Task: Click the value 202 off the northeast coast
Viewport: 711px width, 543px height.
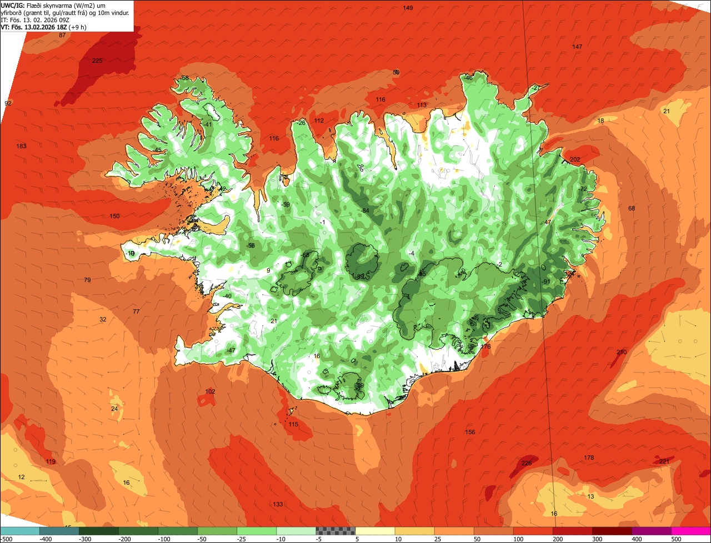Action: click(575, 159)
